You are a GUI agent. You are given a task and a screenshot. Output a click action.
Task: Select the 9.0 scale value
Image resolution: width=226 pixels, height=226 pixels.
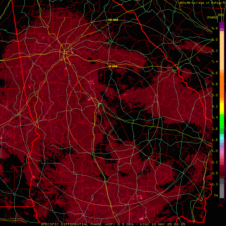215,39
